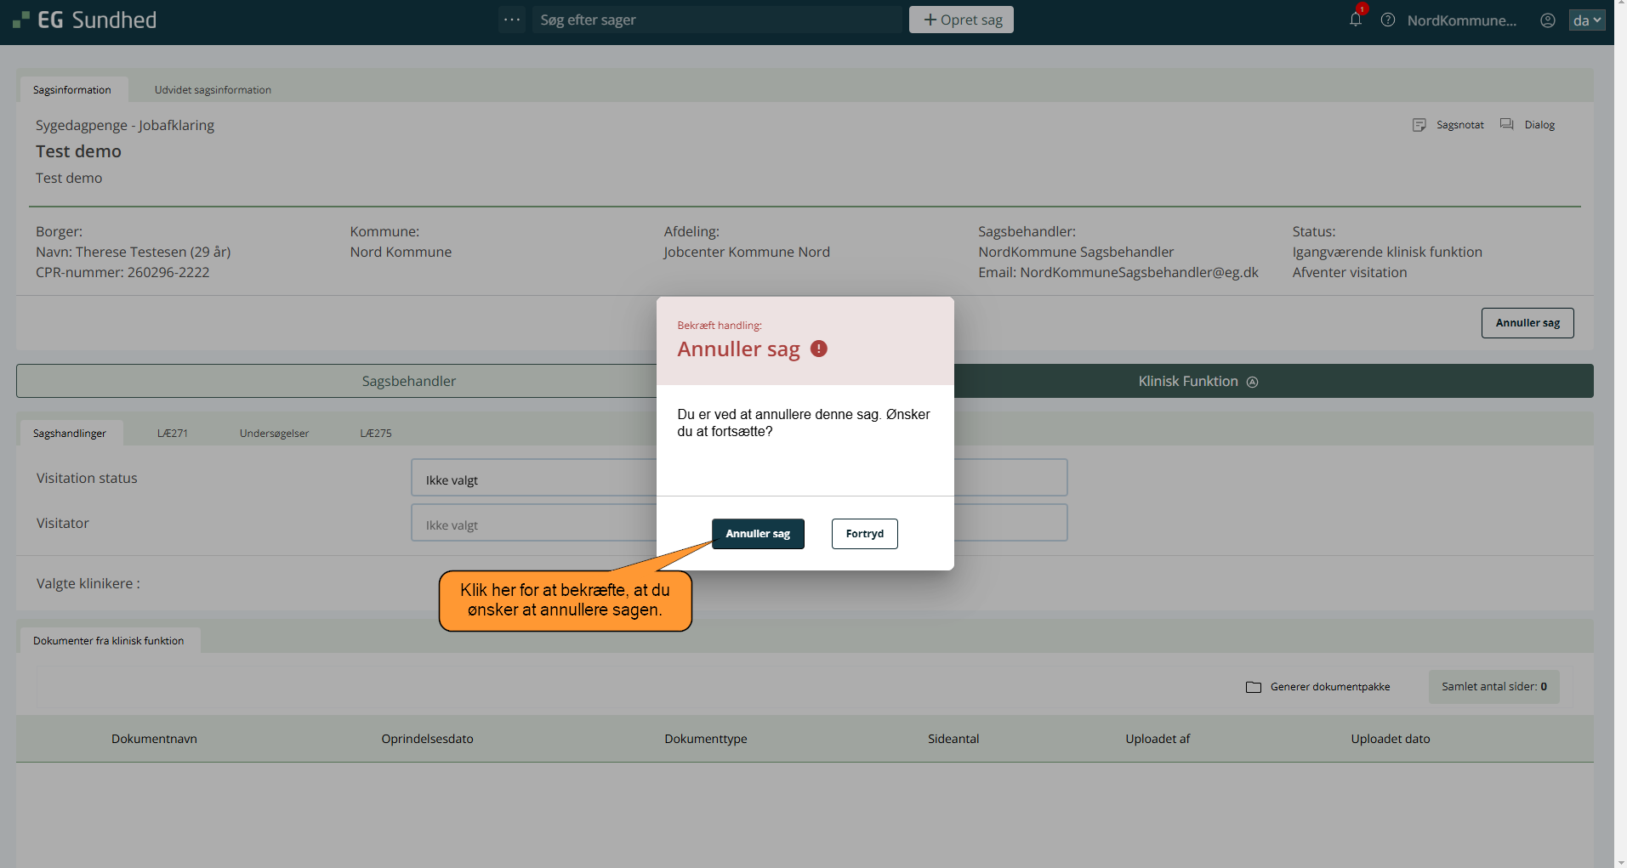Open the language dropdown 'da'

[1586, 20]
